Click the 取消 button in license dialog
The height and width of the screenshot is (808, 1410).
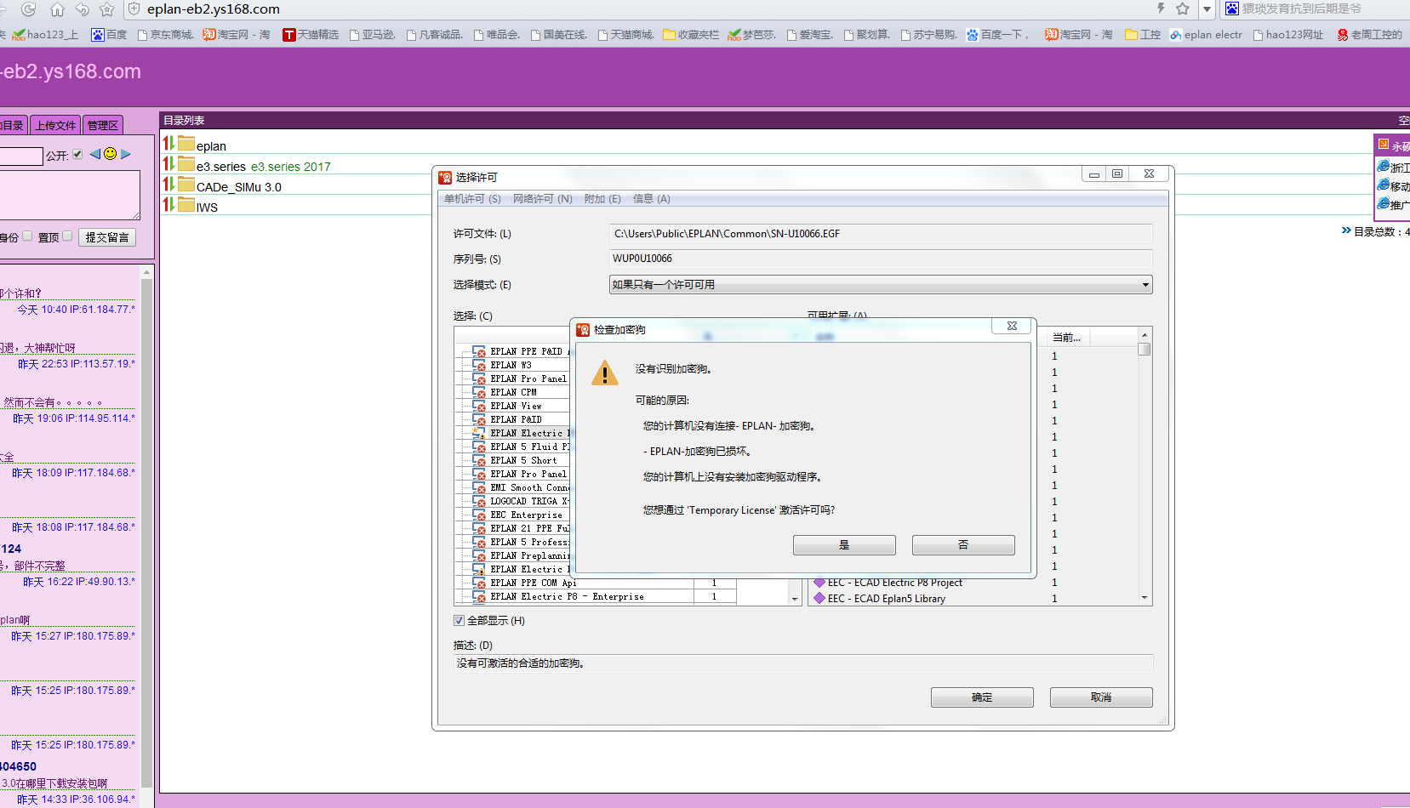tap(1100, 697)
